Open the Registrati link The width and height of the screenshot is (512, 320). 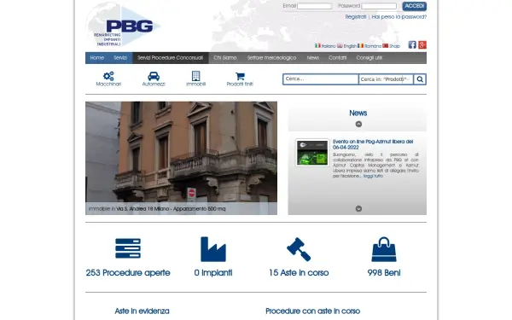tap(356, 17)
